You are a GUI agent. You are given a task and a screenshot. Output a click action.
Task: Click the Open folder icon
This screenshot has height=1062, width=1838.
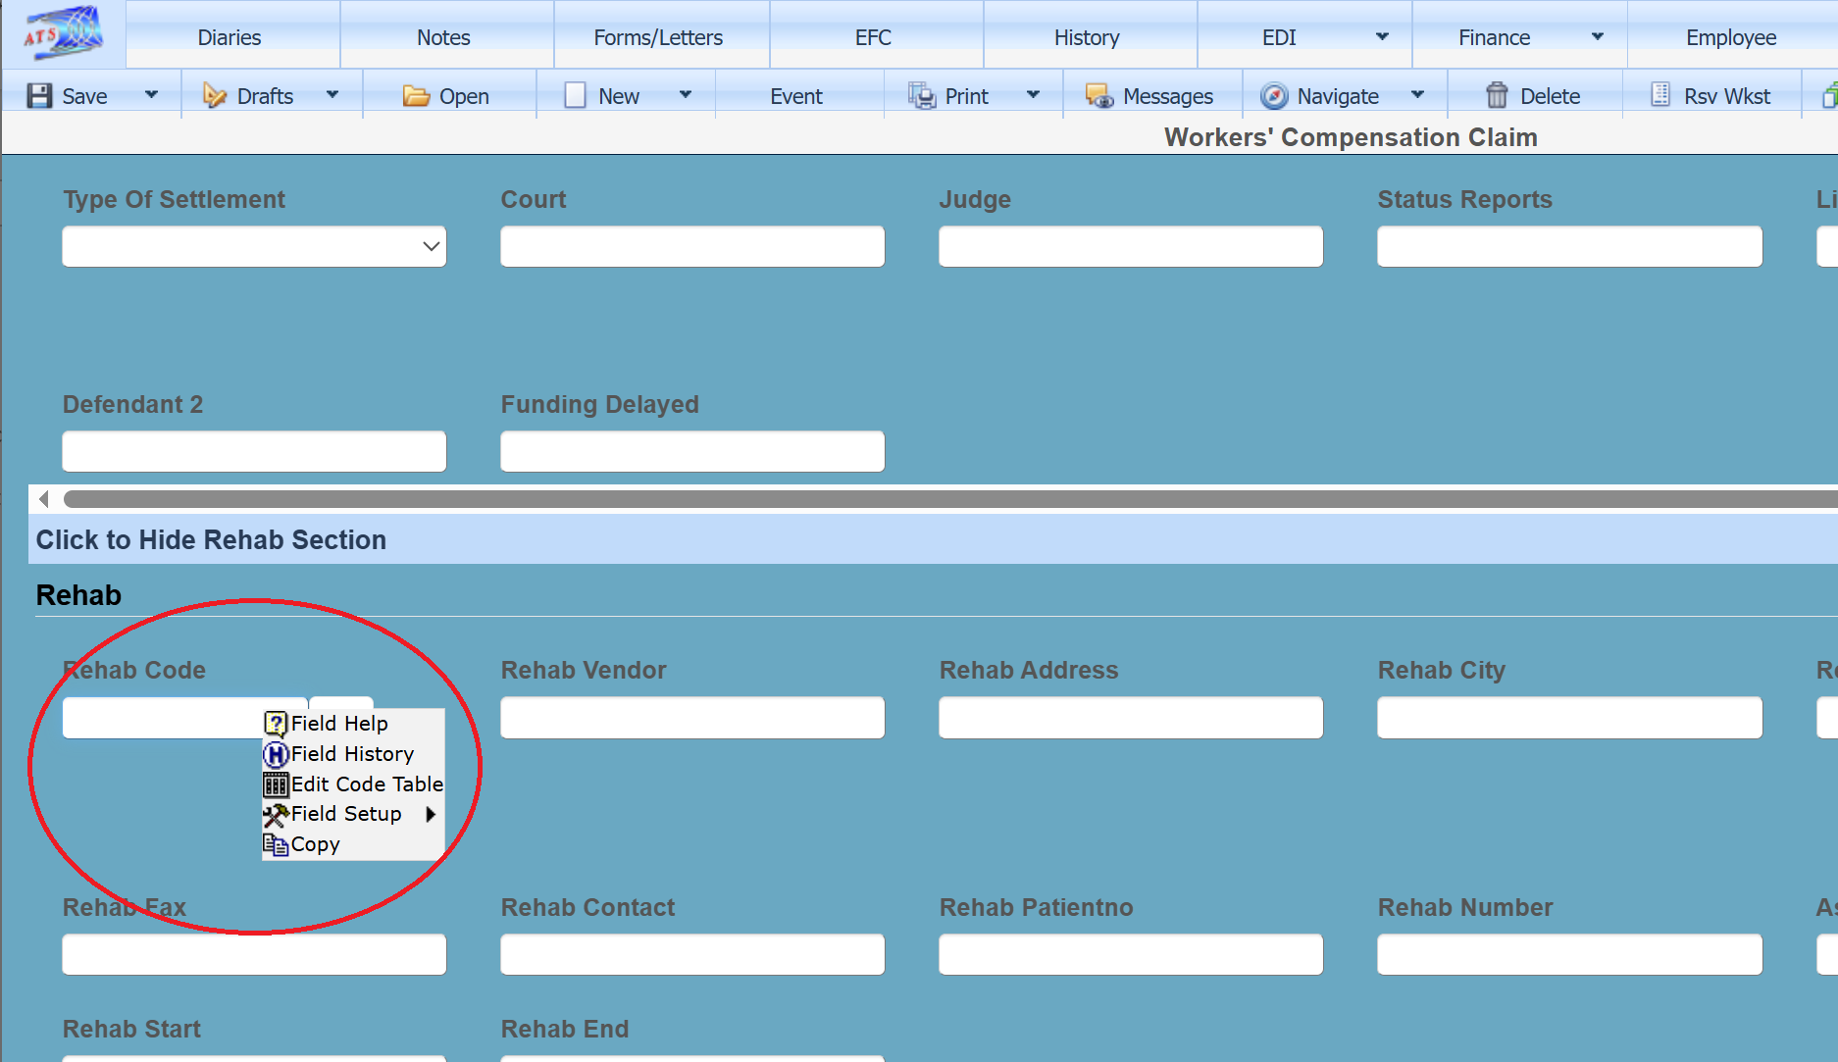[416, 96]
